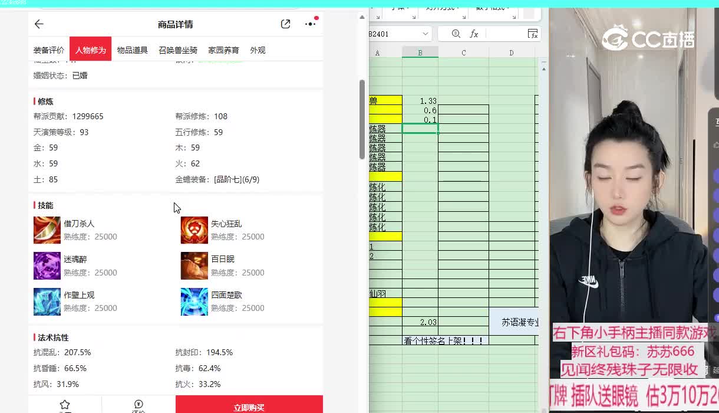Click the 仙羽 cell in column A

[x=386, y=293]
